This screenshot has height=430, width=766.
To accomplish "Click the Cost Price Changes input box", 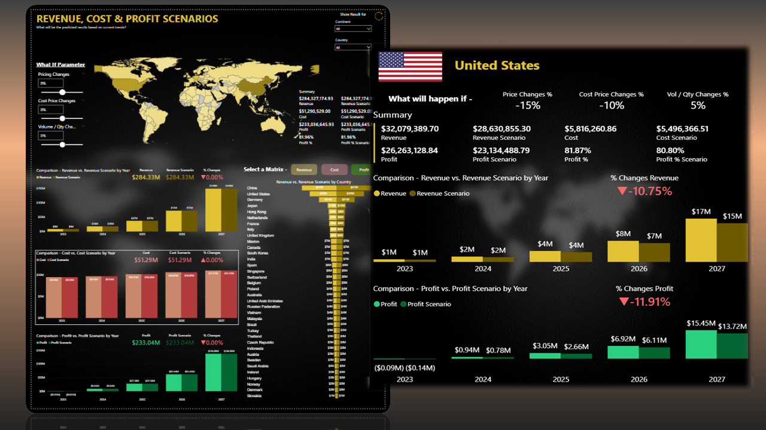I will (51, 110).
